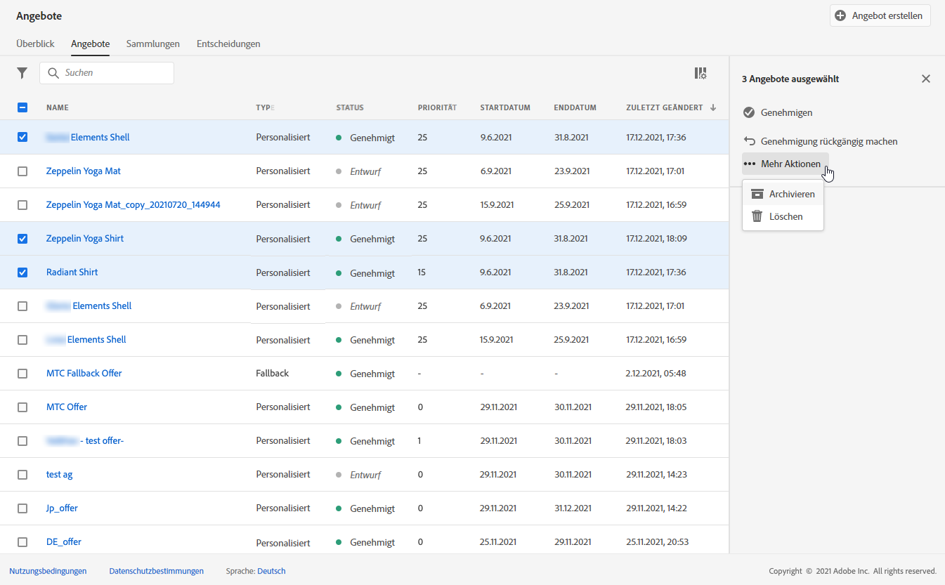Change language via Deutsch link
Screen dimensions: 945x585
tap(271, 571)
